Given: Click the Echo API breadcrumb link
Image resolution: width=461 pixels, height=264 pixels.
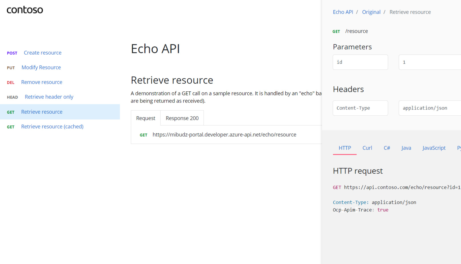Looking at the screenshot, I should click(343, 12).
